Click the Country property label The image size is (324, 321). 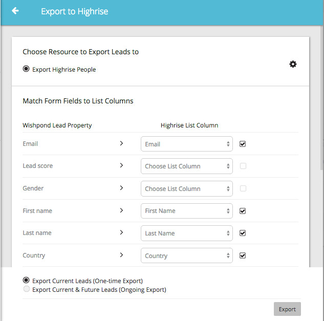coord(34,255)
